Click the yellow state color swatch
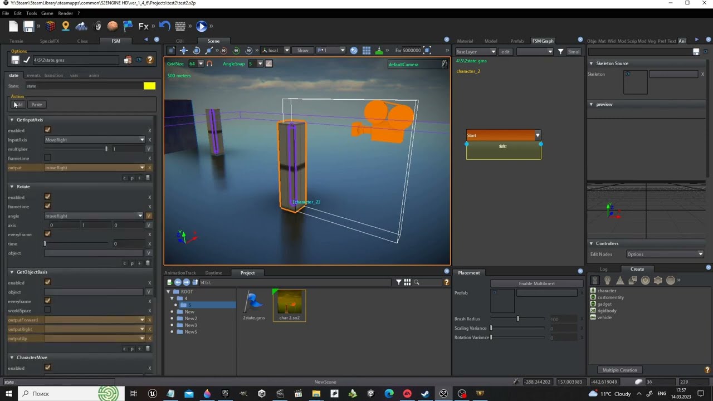Screen dimensions: 713x401 [x=149, y=86]
